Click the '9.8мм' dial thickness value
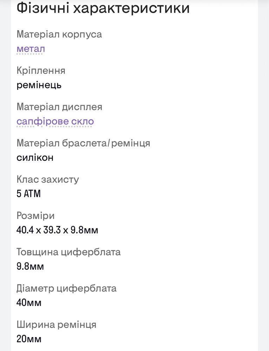Viewport: 269px width, 351px height. click(x=30, y=266)
